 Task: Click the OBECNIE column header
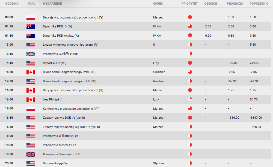[211, 4]
